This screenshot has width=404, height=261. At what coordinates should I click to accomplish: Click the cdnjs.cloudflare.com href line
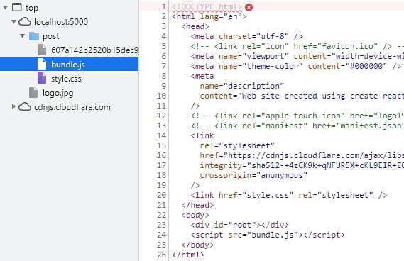point(302,155)
